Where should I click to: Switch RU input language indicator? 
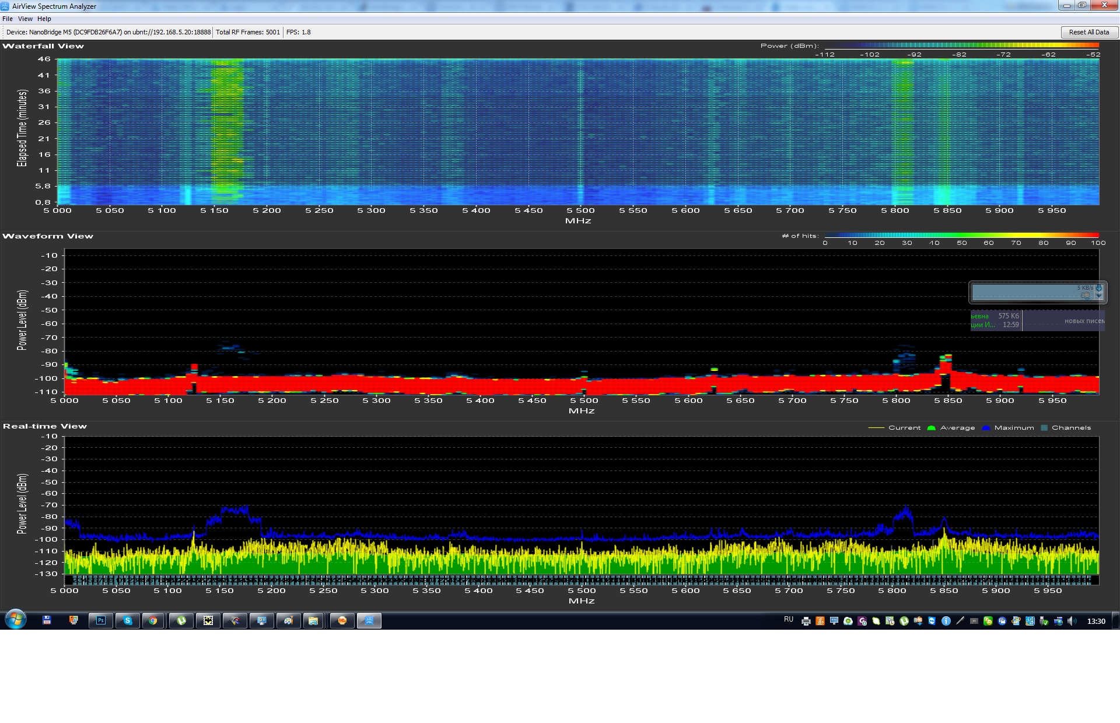789,619
